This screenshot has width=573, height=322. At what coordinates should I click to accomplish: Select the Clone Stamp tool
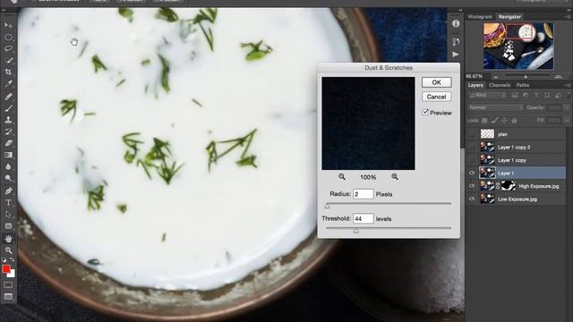pyautogui.click(x=8, y=120)
